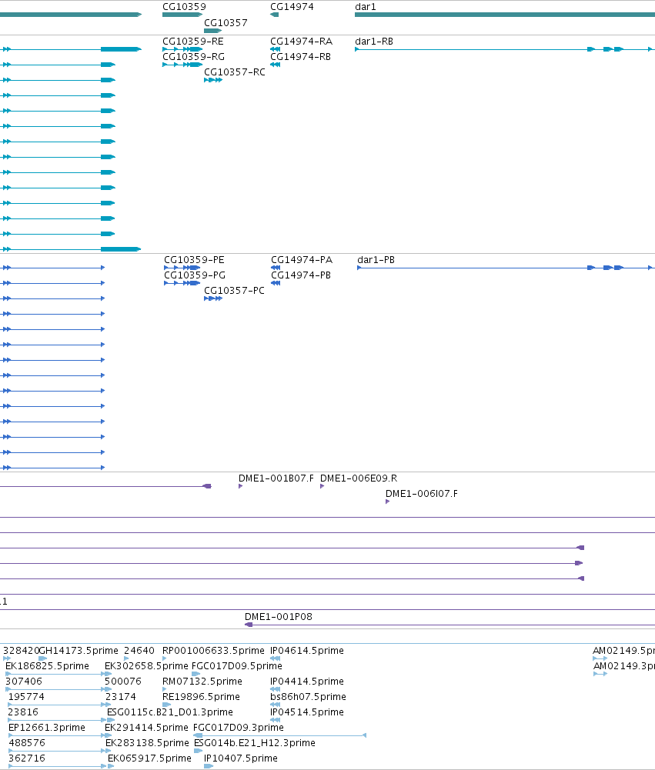Select the 24640 cDNA label
655x770 pixels.
pos(139,651)
